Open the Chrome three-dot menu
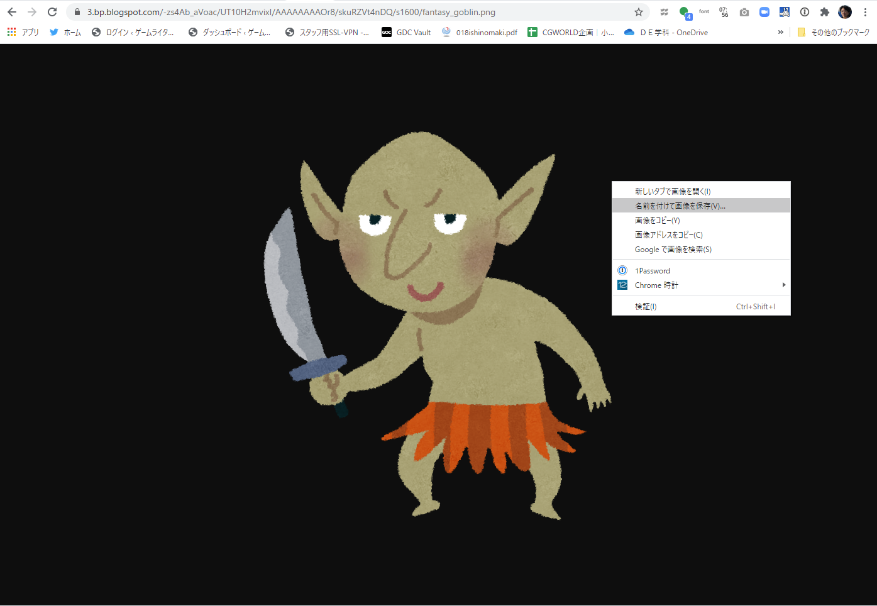Screen dimensions: 877x606 [x=865, y=12]
